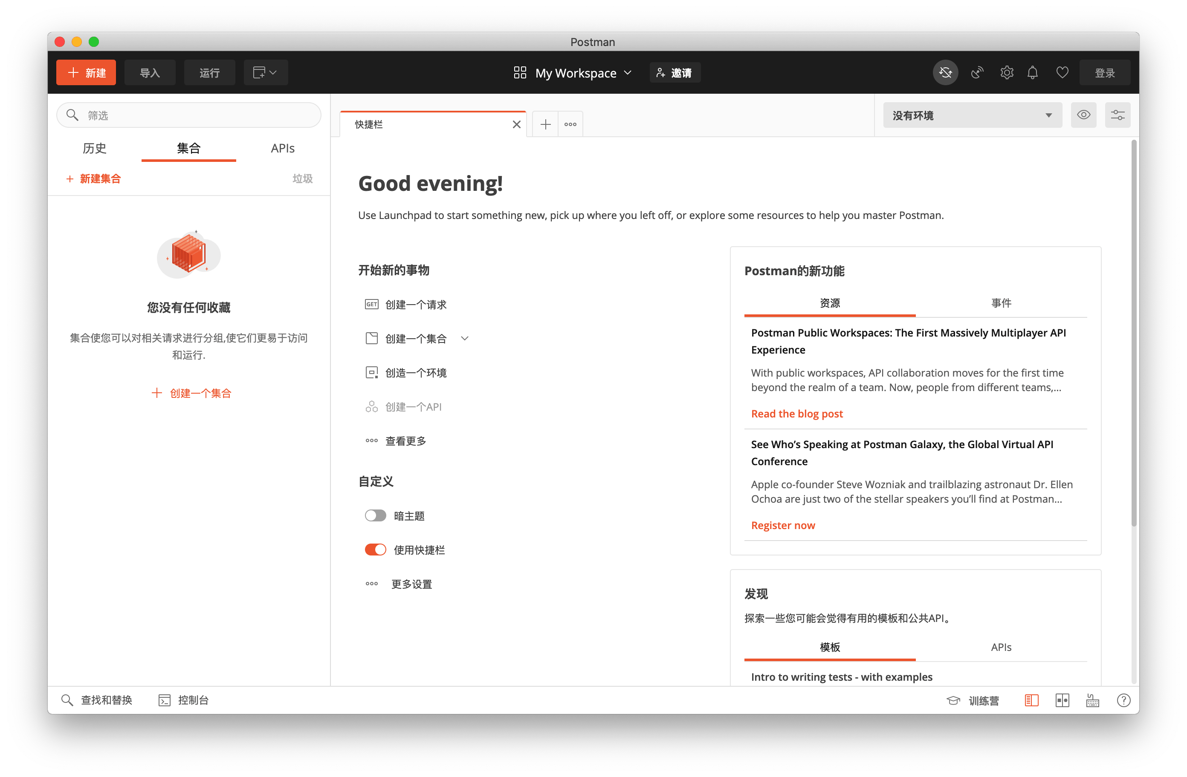Disable the use Launchpad toggle (使用快捷栏)
Screen dimensions: 1187x777
[375, 549]
